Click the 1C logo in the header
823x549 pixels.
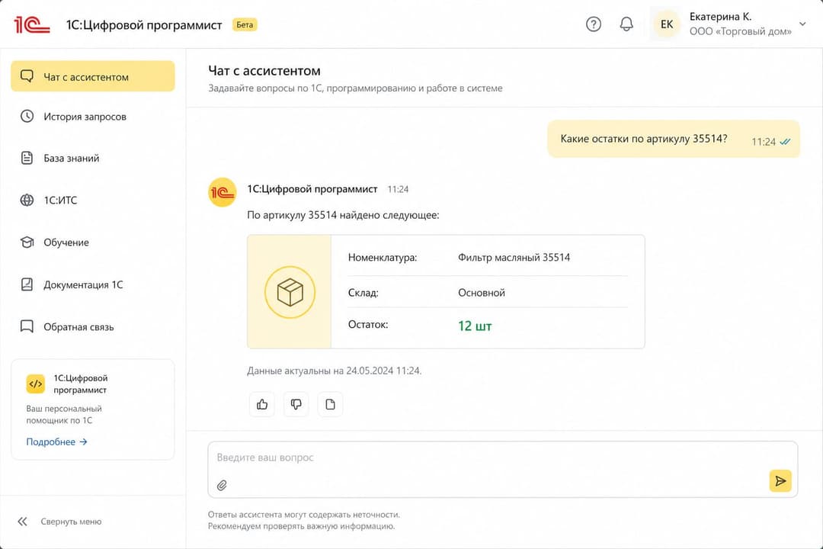[31, 24]
